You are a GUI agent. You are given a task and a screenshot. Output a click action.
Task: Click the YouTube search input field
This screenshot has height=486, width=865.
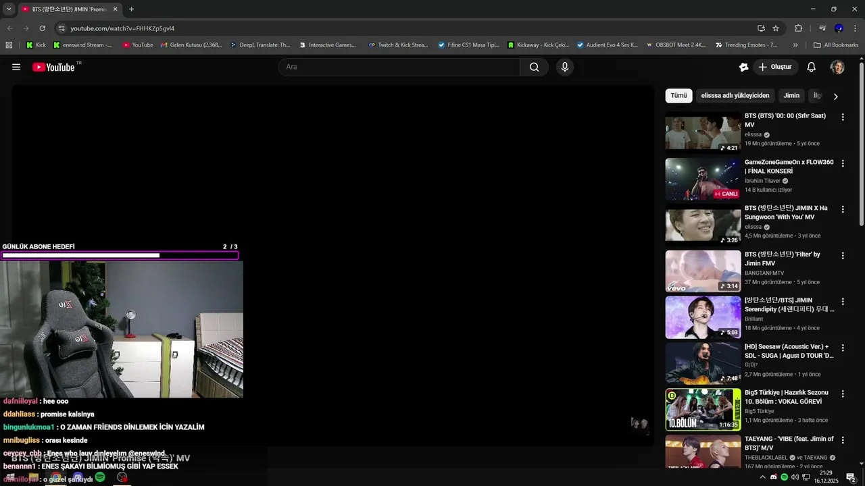click(x=399, y=67)
